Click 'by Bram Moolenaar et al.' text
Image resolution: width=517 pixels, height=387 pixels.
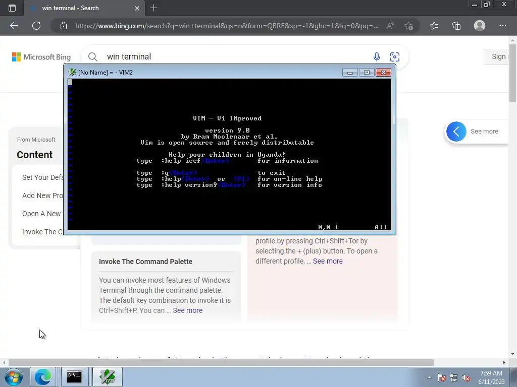229,136
